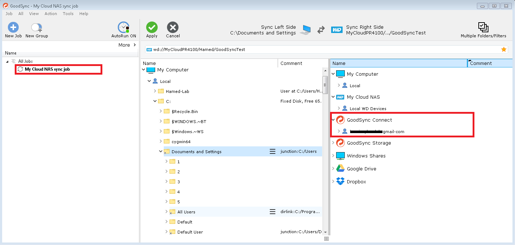Open Multiple Folders/Filters
Screen dimensions: 515x245
483,27
